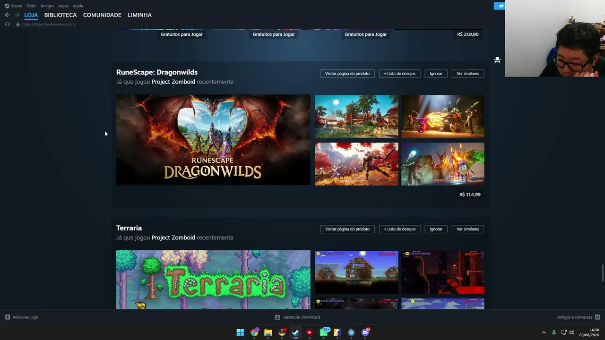605x340 pixels.
Task: Open the taskbar app with red notification badge
Action: [282, 332]
